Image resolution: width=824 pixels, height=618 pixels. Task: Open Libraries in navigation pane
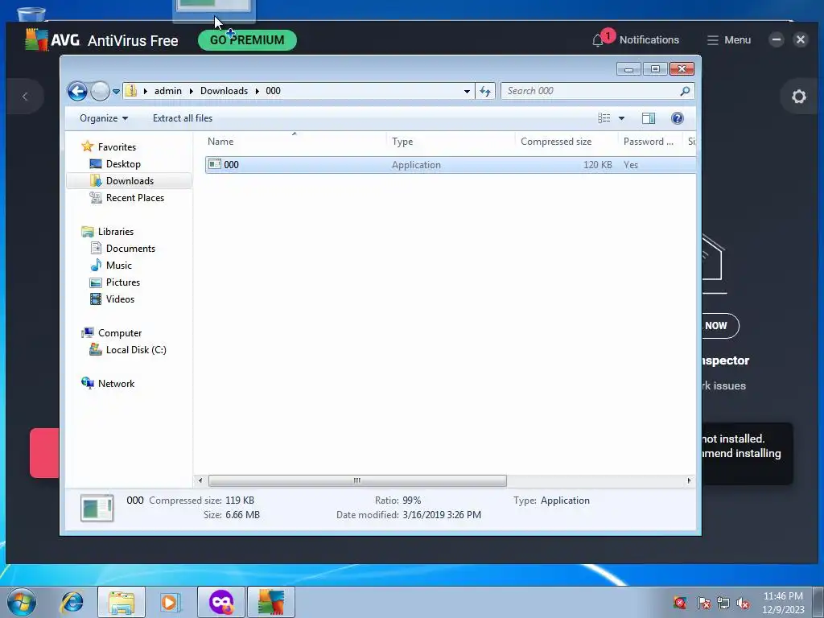pyautogui.click(x=116, y=232)
